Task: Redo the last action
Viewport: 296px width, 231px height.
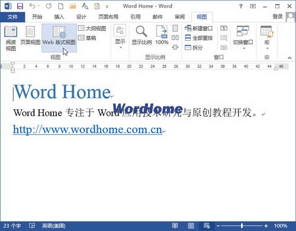Action: click(x=49, y=6)
